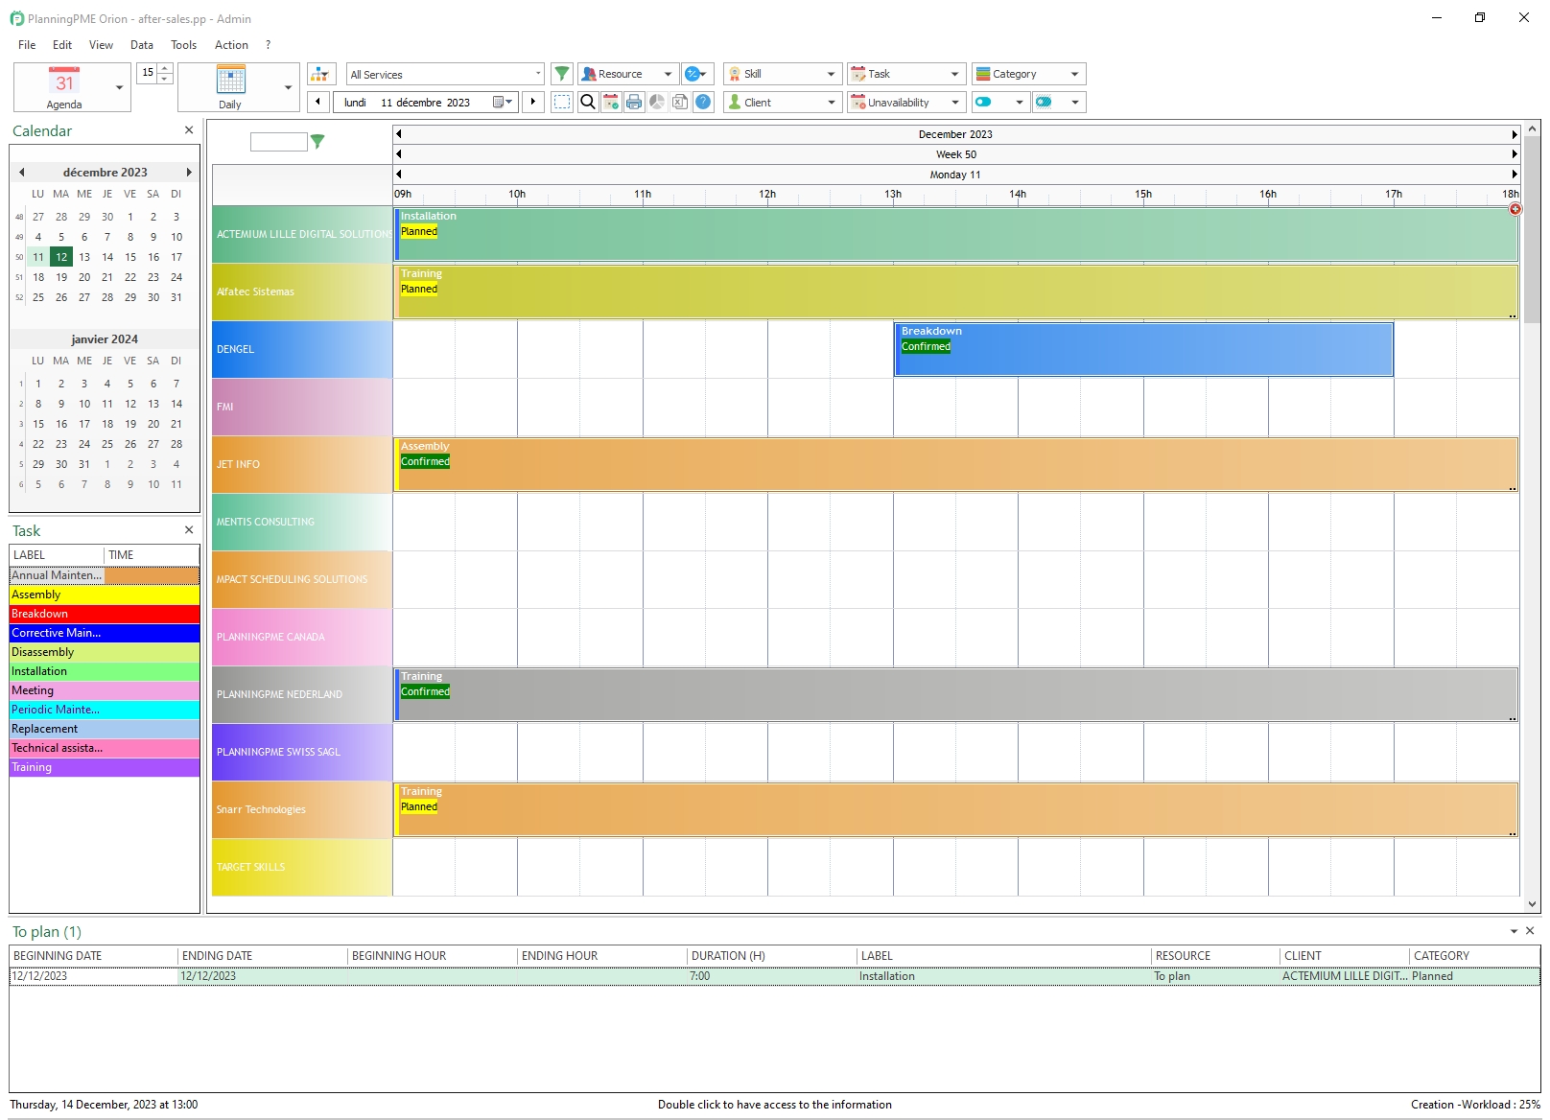The image size is (1550, 1120).
Task: Sort by the DURATION (H) column header
Action: (x=771, y=956)
